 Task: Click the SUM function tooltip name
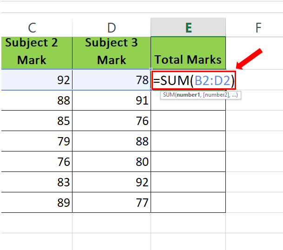coord(169,95)
